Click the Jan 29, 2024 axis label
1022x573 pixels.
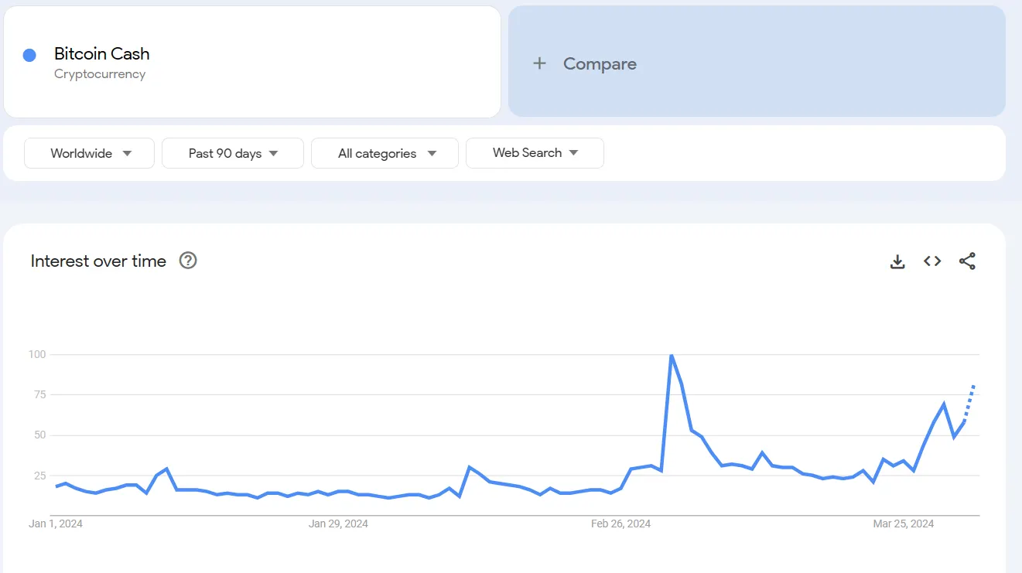tap(338, 524)
